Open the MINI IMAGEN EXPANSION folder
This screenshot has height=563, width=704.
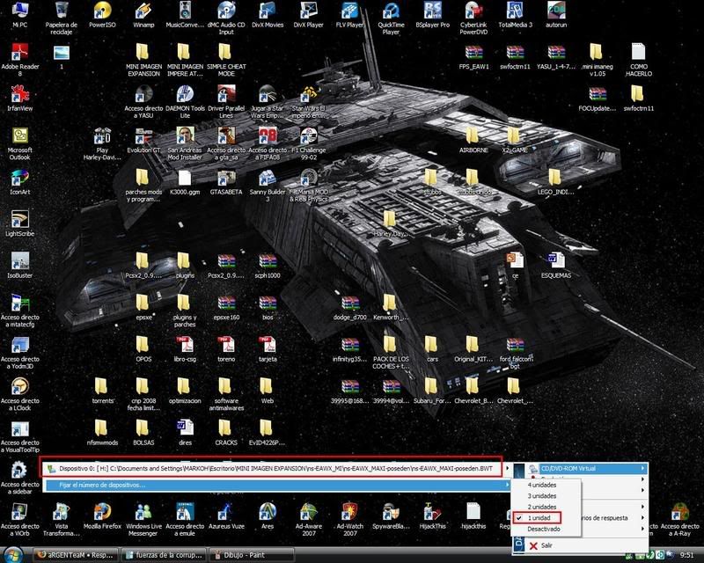(x=143, y=60)
